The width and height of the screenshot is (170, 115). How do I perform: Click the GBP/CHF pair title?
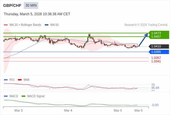pos(12,5)
